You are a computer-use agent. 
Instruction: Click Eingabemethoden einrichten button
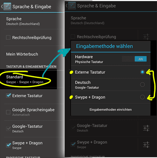point(110,110)
